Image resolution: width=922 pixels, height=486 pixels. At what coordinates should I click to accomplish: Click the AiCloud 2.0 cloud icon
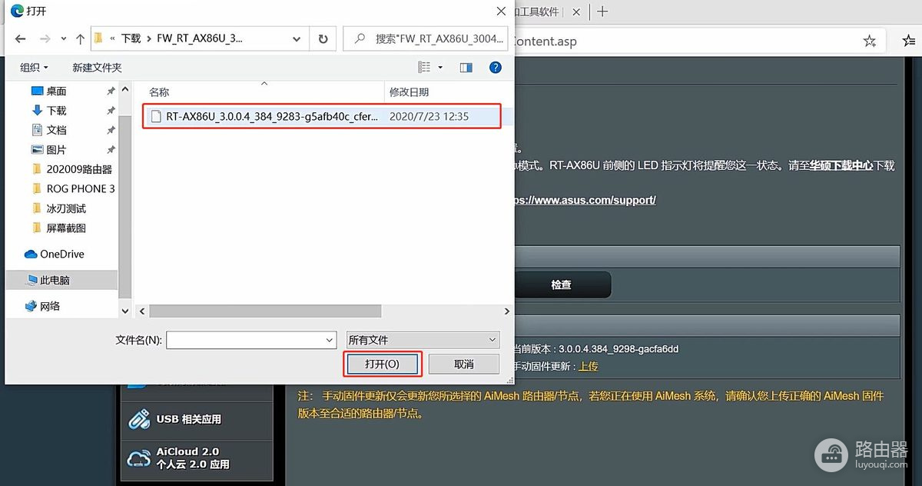click(139, 458)
